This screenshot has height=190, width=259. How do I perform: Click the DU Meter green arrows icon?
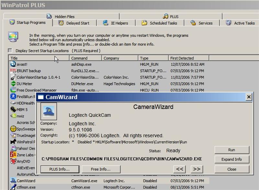point(13,84)
